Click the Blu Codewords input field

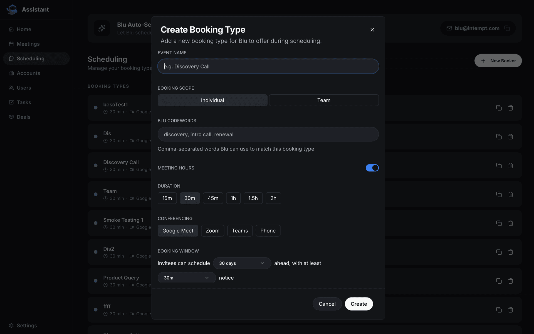click(268, 134)
